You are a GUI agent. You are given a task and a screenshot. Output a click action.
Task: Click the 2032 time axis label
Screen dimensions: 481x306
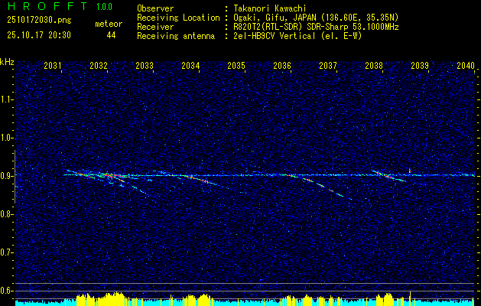point(99,66)
